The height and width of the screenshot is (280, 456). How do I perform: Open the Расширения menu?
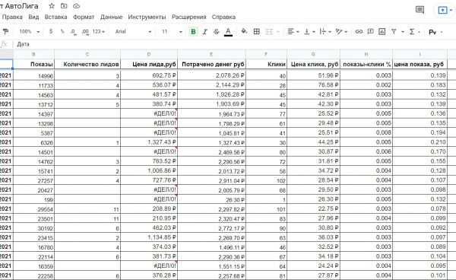click(x=189, y=17)
